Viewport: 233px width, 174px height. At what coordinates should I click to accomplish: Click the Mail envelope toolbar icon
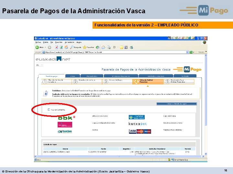point(103,47)
